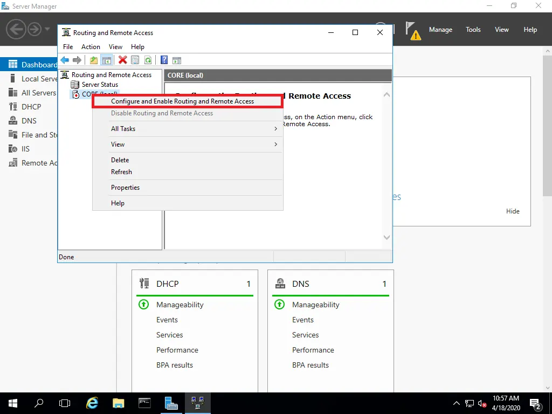Image resolution: width=552 pixels, height=414 pixels.
Task: Click the muted volume tray icon
Action: [x=482, y=403]
